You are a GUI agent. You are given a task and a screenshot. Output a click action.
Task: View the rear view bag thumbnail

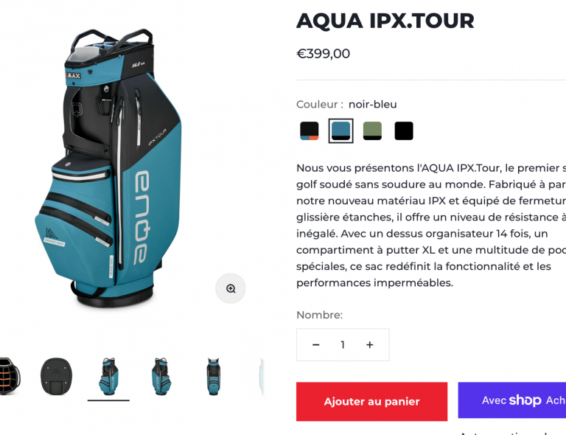click(213, 376)
